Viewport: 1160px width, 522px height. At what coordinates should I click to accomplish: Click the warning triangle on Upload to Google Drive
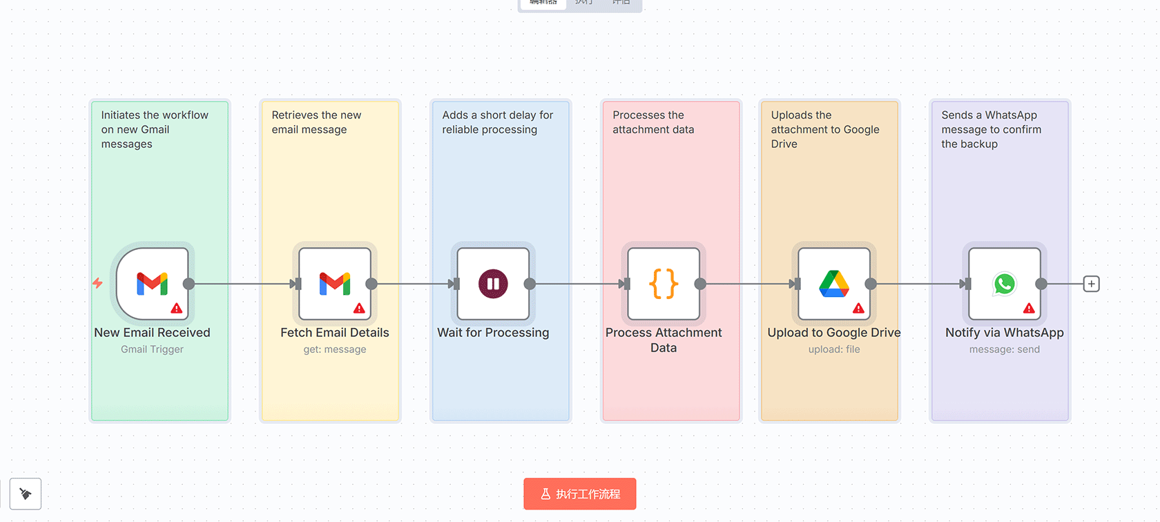[859, 309]
